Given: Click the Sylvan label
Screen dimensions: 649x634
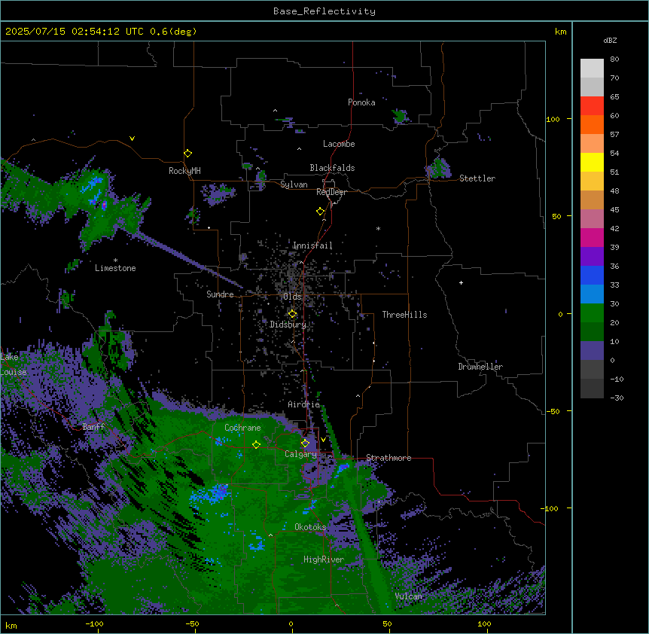Looking at the screenshot, I should point(294,184).
